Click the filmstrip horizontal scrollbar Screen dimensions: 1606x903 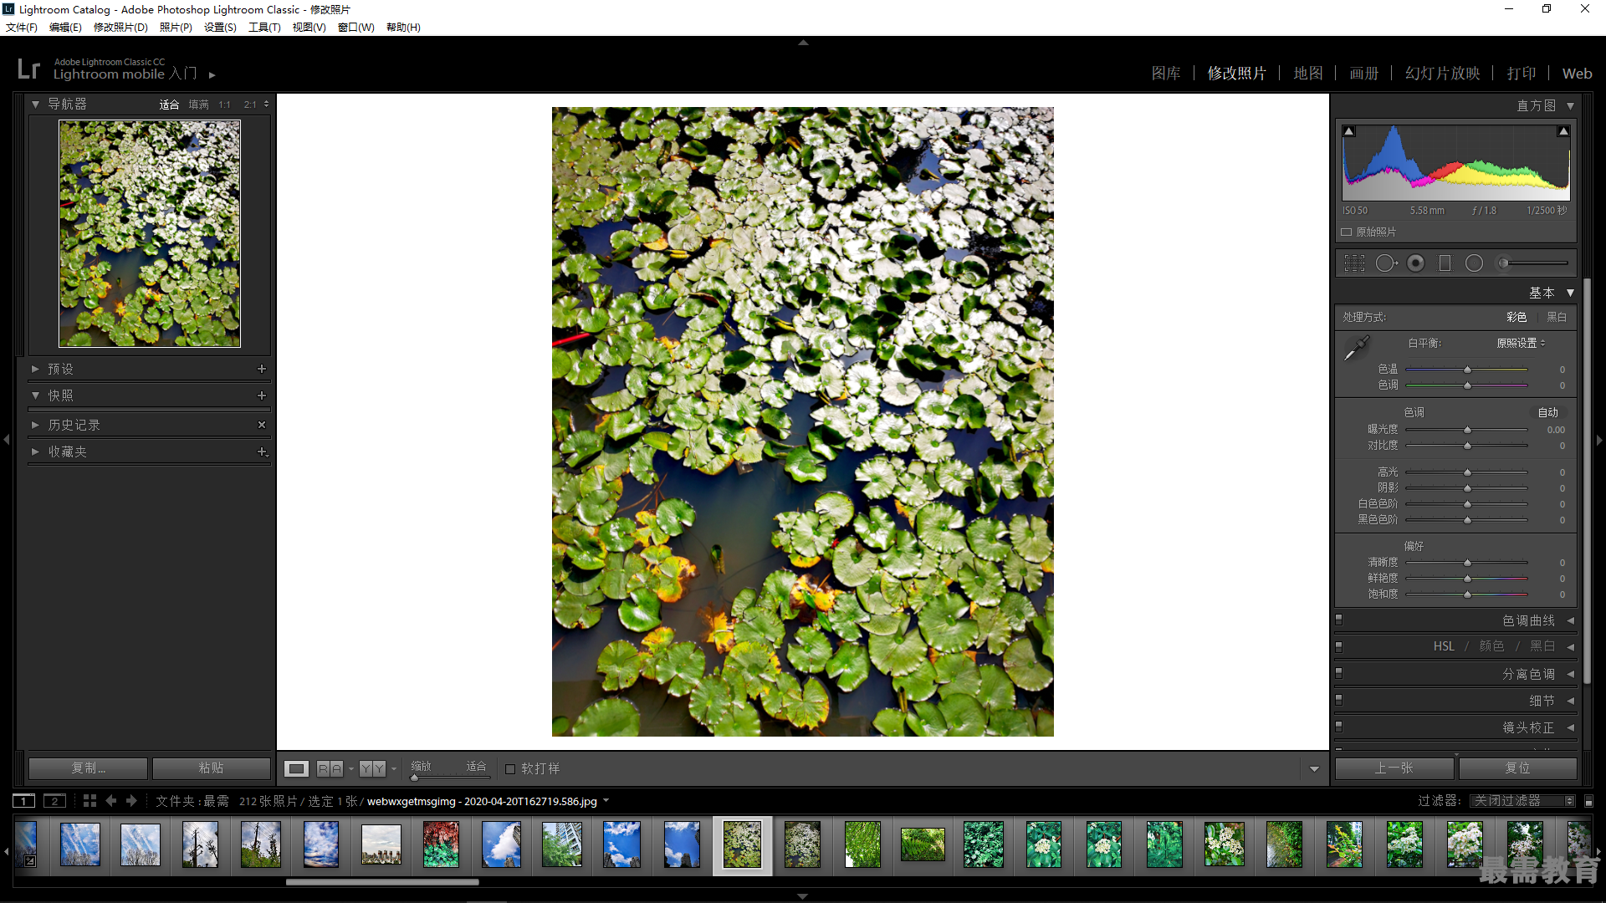(x=382, y=881)
